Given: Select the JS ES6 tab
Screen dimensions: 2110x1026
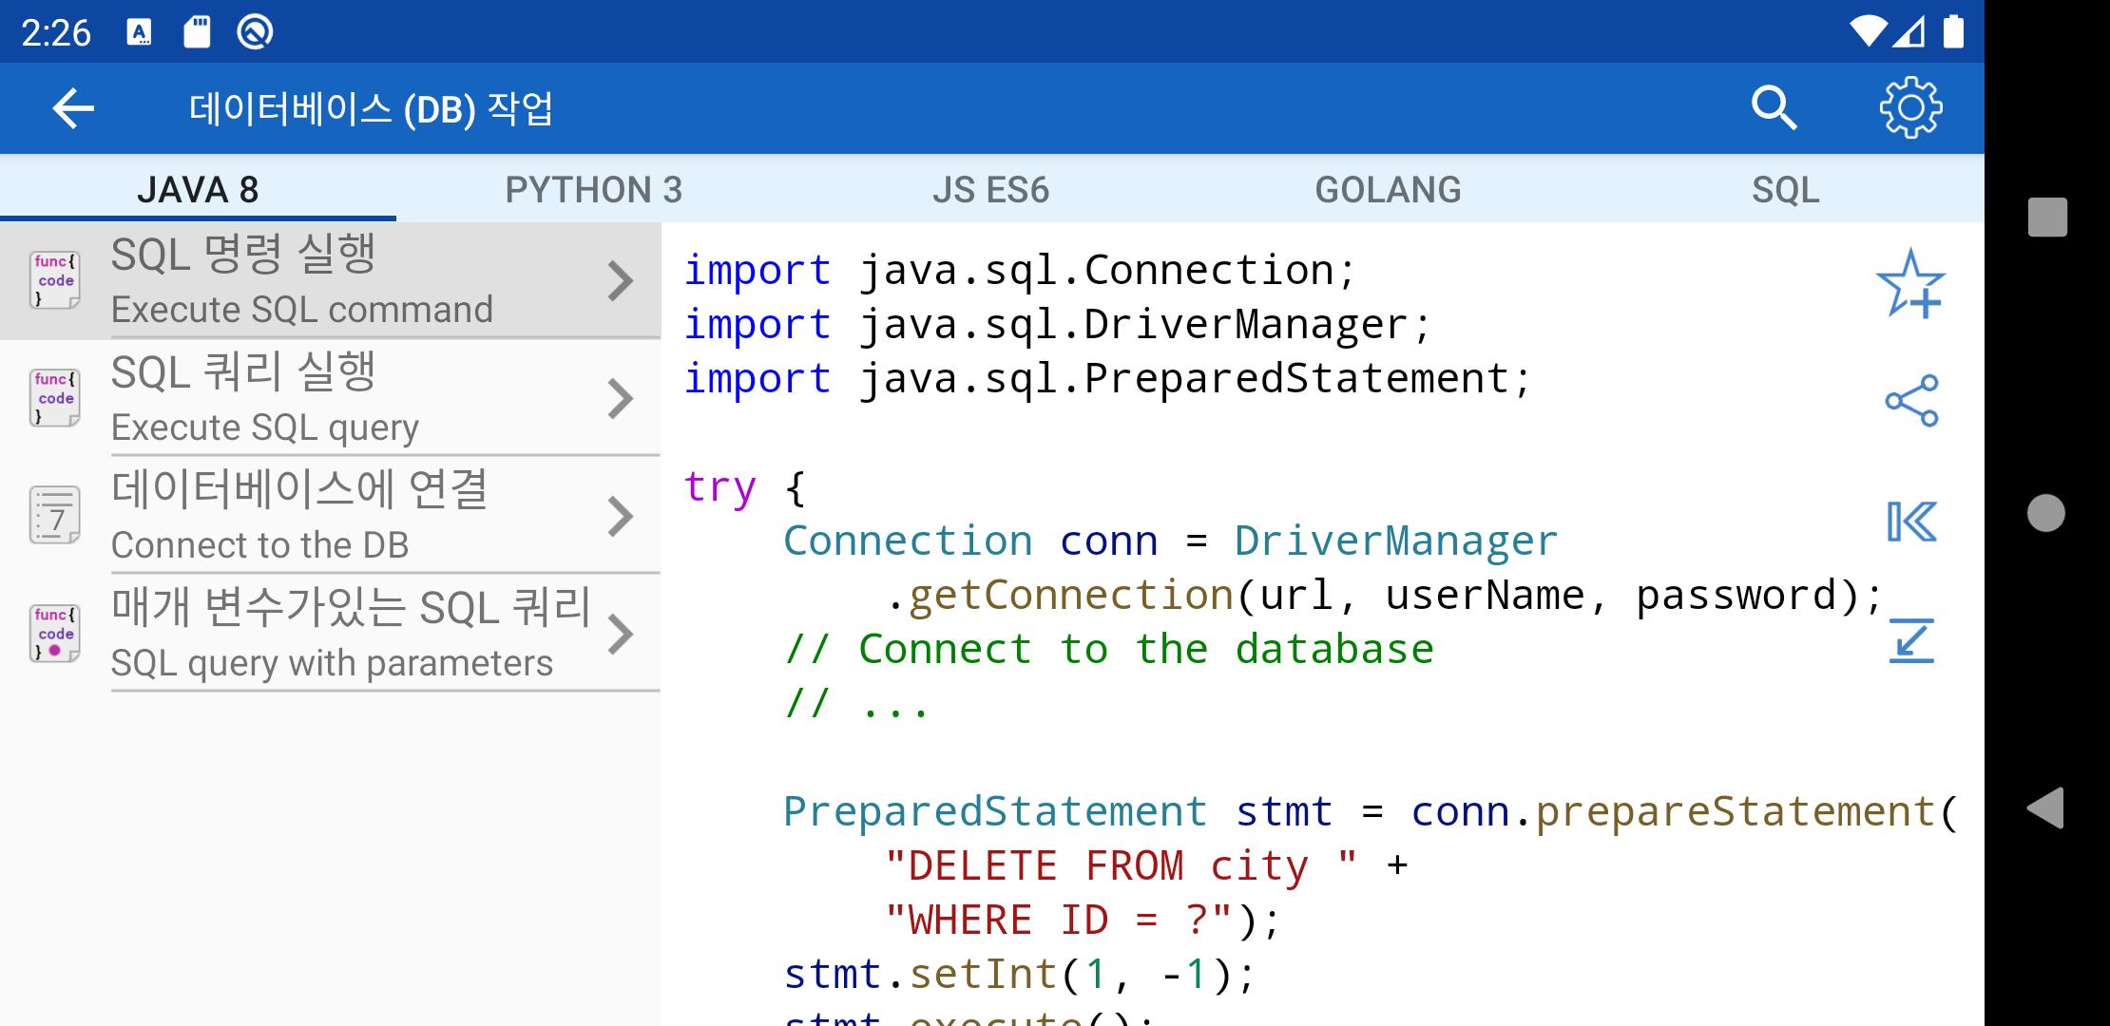Looking at the screenshot, I should pos(990,190).
